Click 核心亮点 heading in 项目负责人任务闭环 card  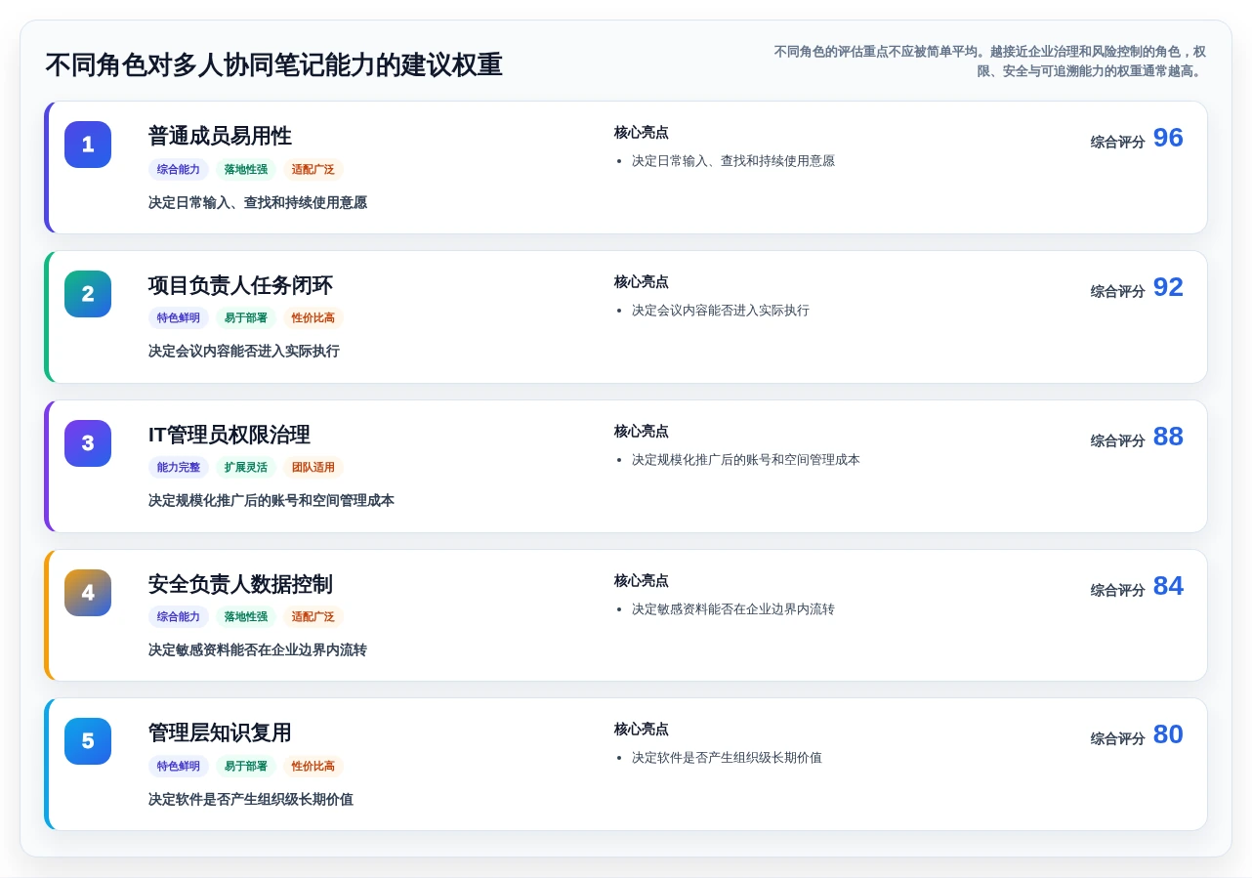642,282
